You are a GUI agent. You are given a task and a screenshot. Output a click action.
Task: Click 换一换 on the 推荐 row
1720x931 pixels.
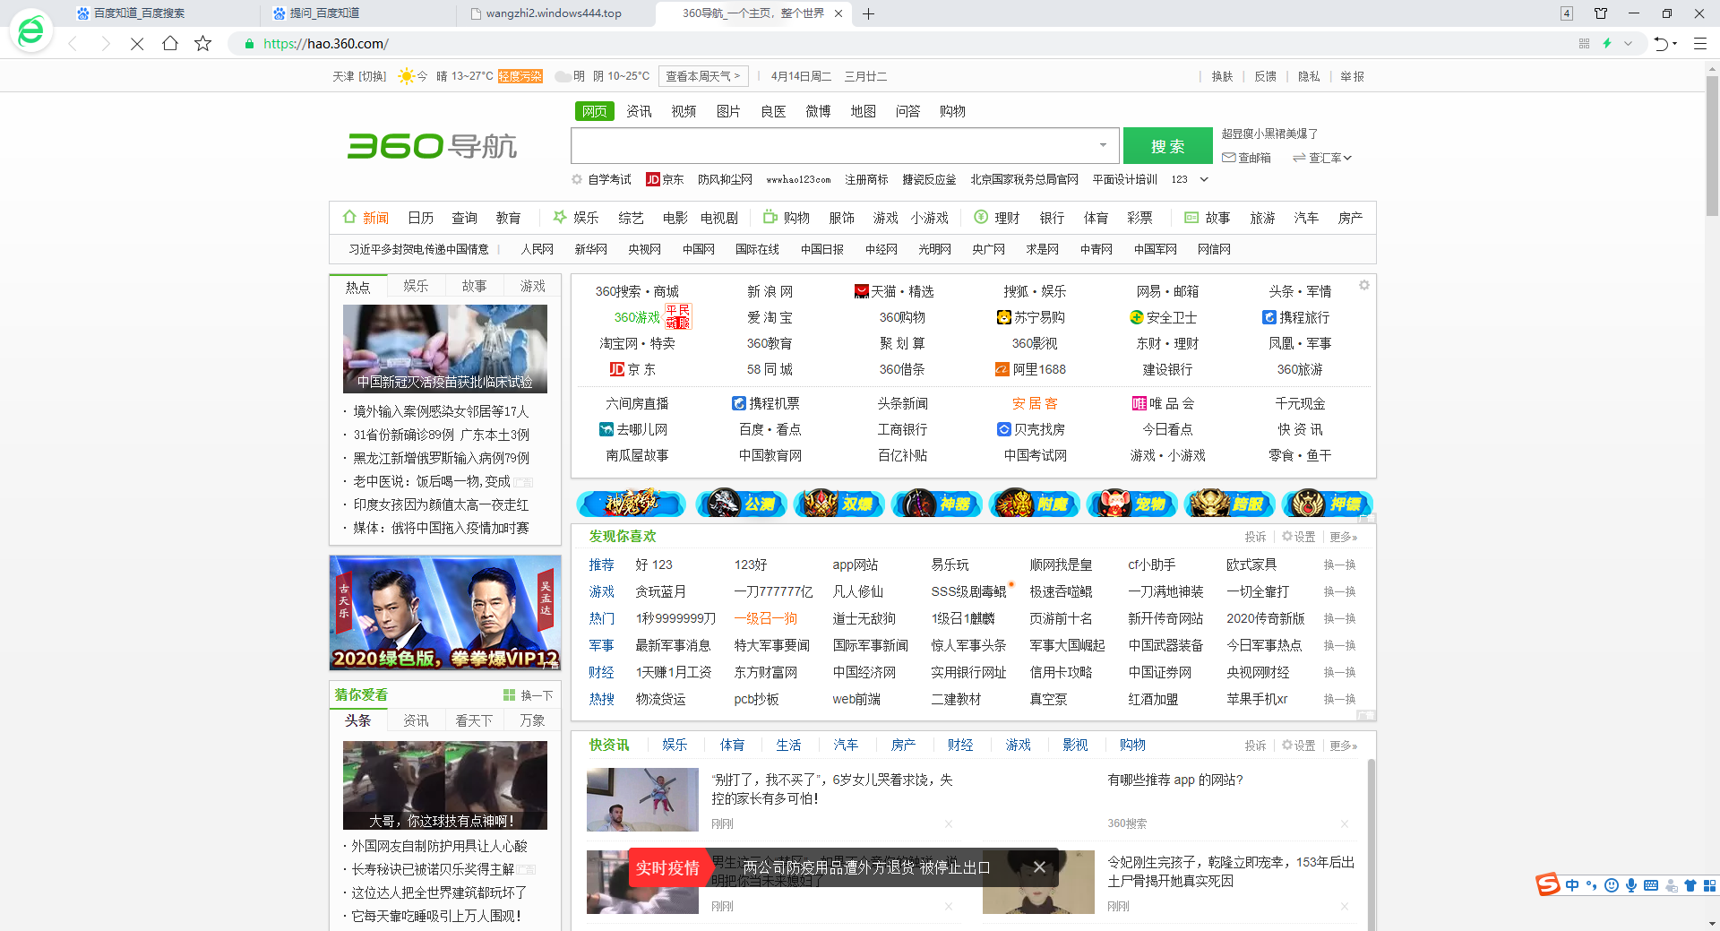coord(1339,565)
